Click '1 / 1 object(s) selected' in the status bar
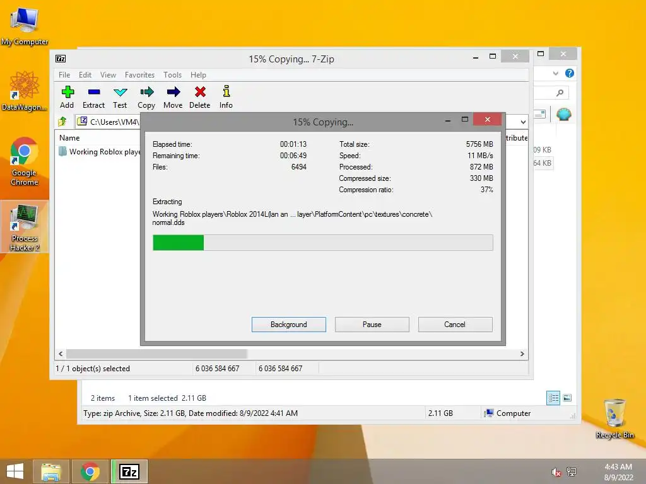646x484 pixels. tap(93, 368)
